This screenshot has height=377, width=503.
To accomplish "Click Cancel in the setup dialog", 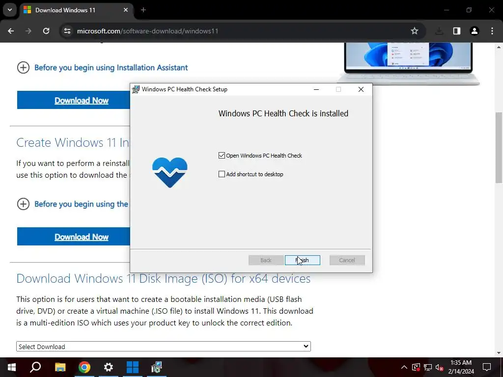I will tap(347, 260).
